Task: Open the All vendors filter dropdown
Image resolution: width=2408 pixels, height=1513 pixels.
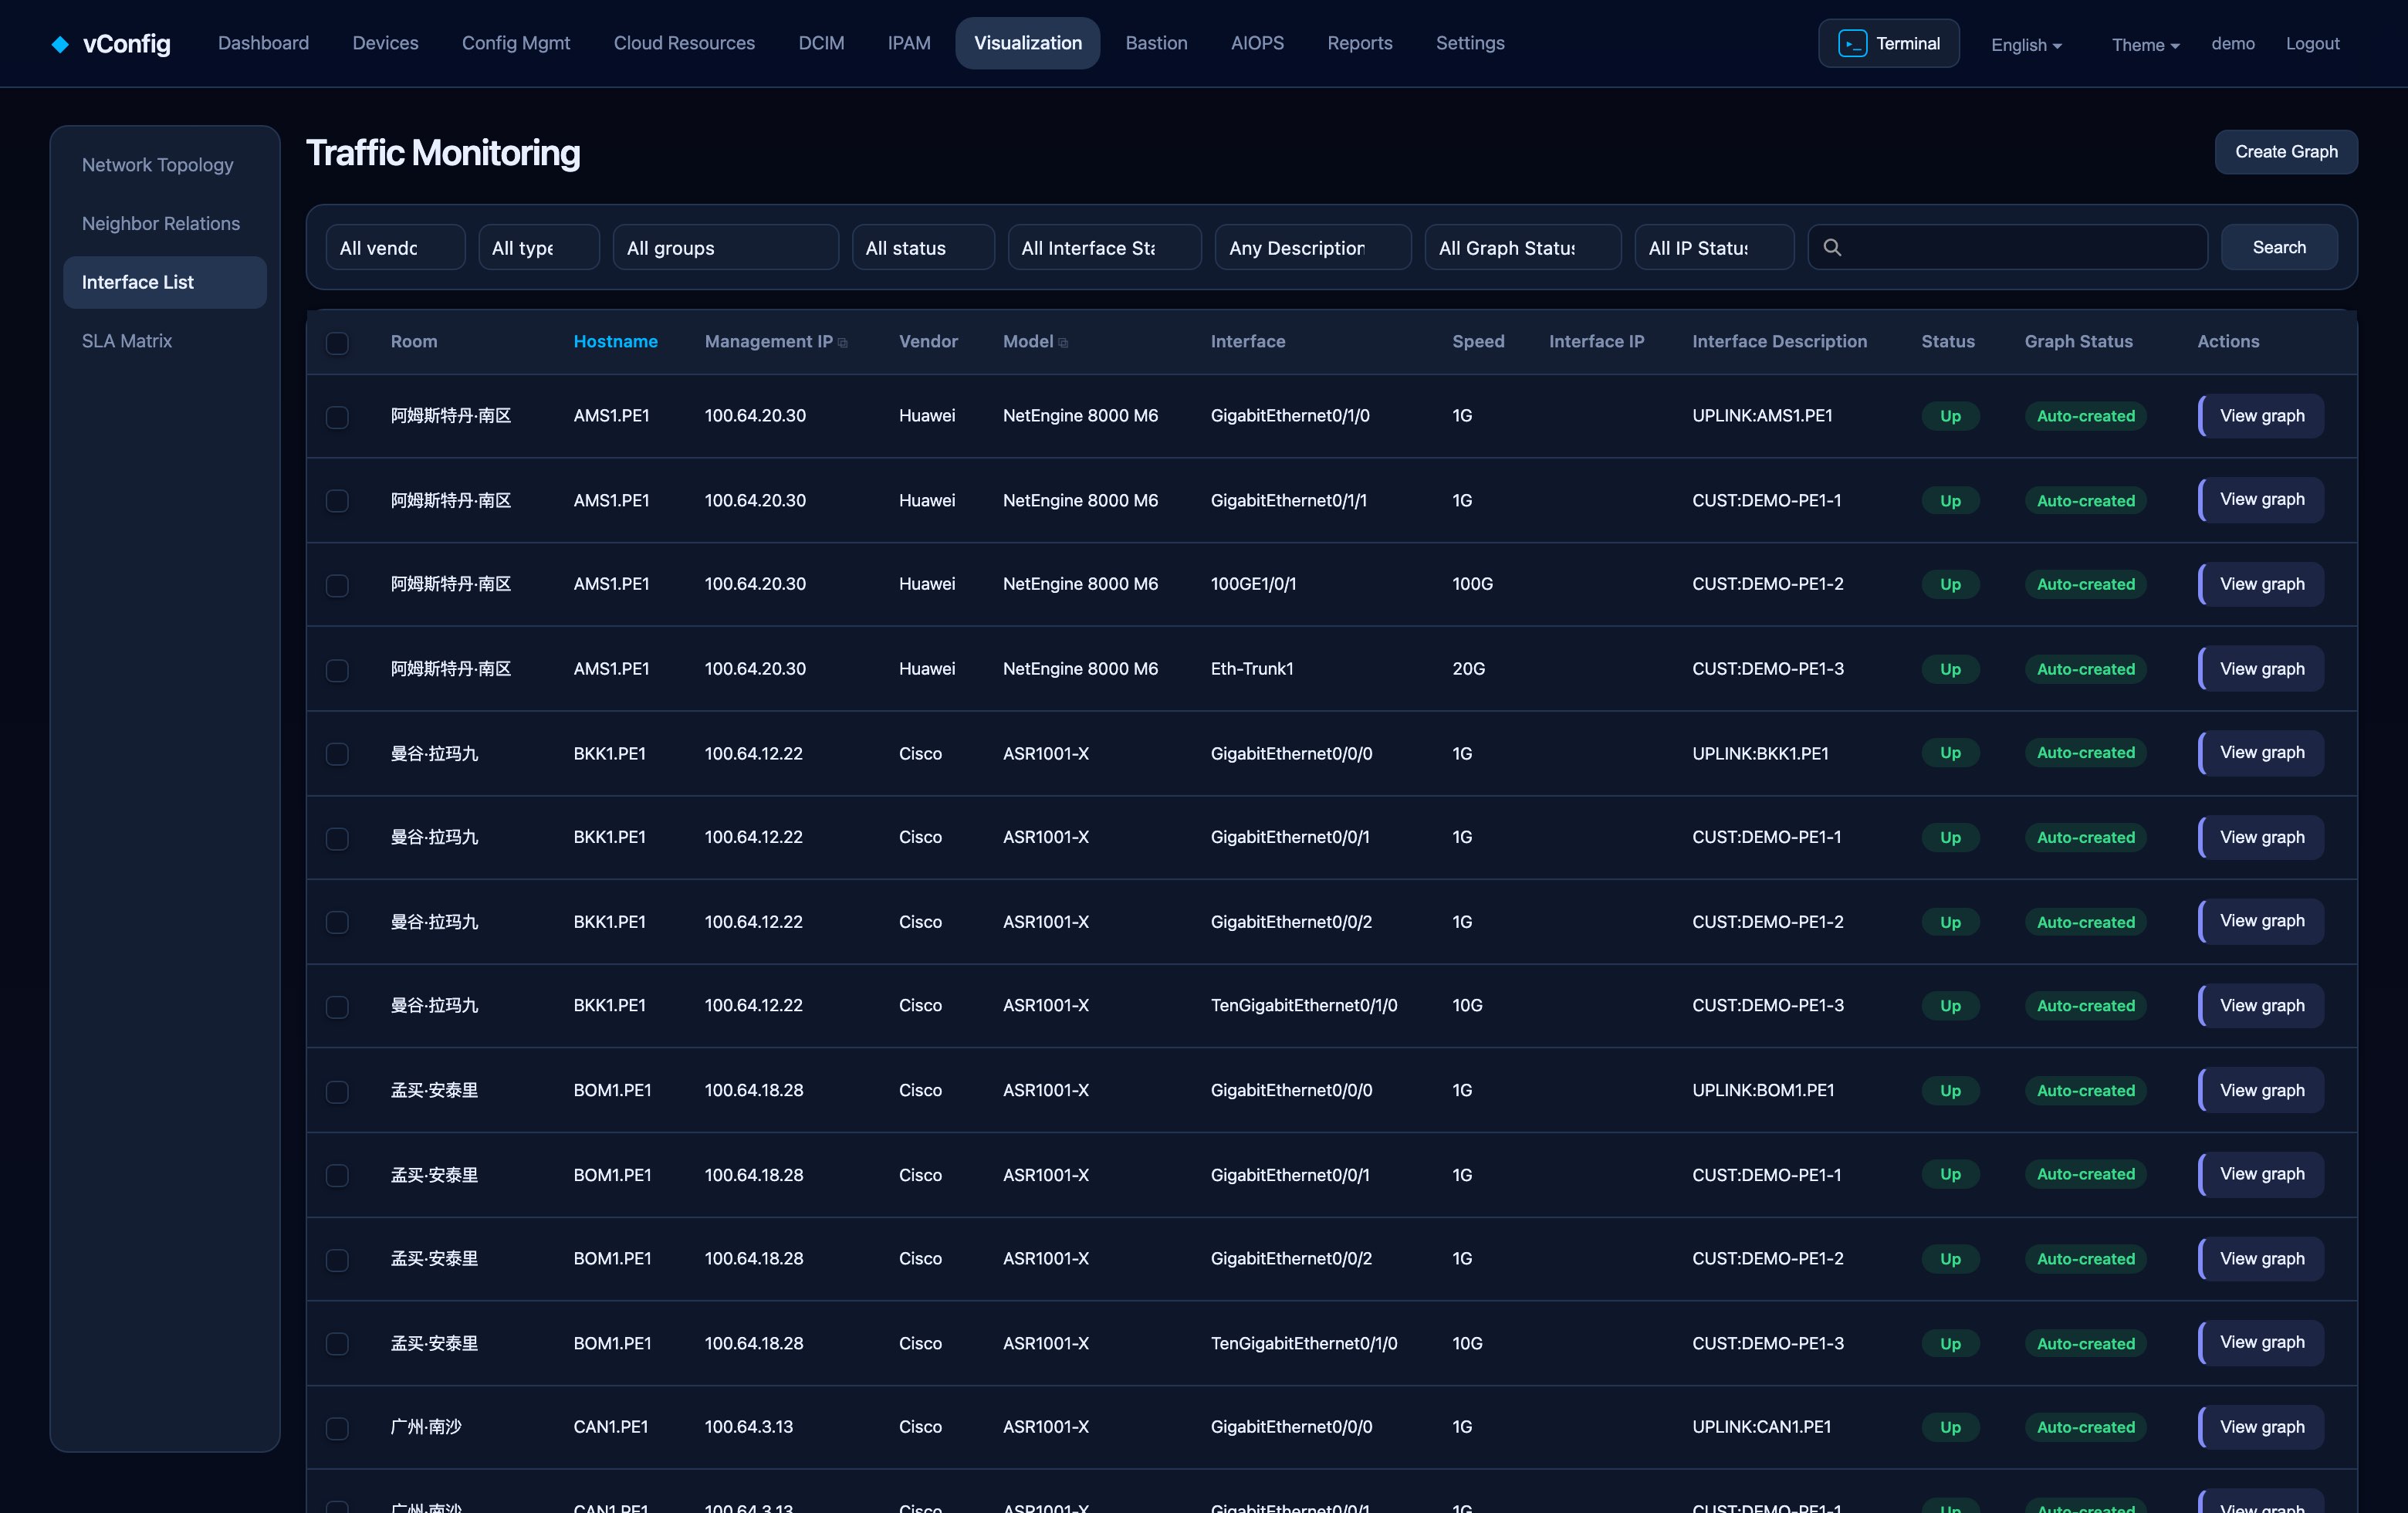Action: (x=395, y=247)
